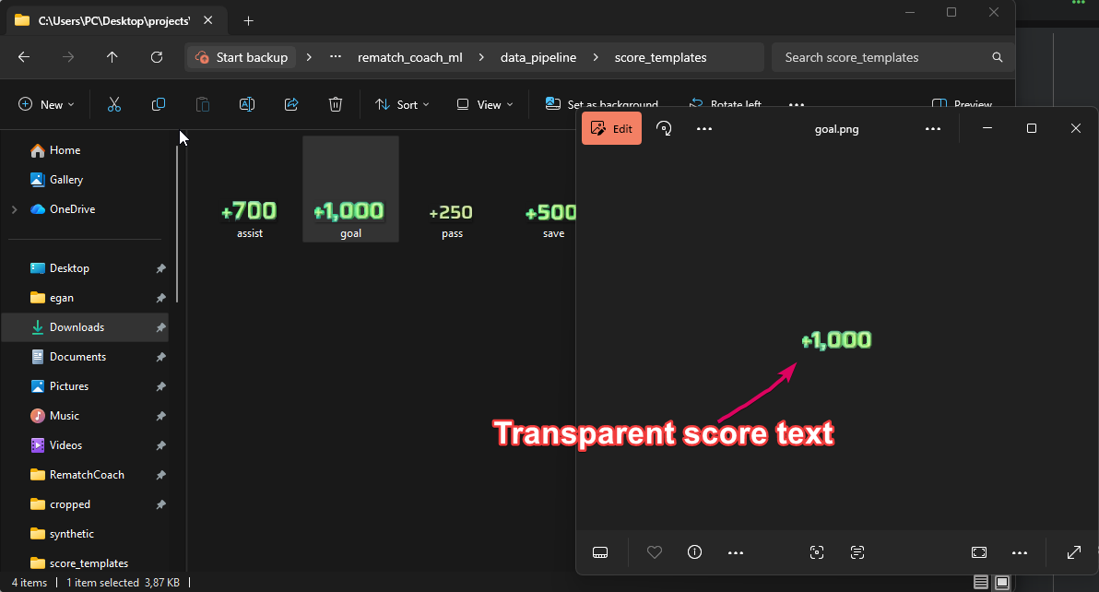Rename the selected file using toolbar icon

pyautogui.click(x=247, y=104)
